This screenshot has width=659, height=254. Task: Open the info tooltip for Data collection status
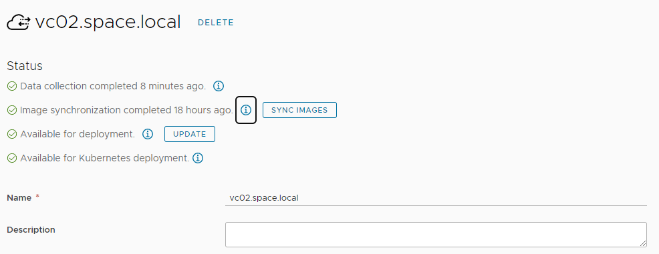[x=219, y=87]
